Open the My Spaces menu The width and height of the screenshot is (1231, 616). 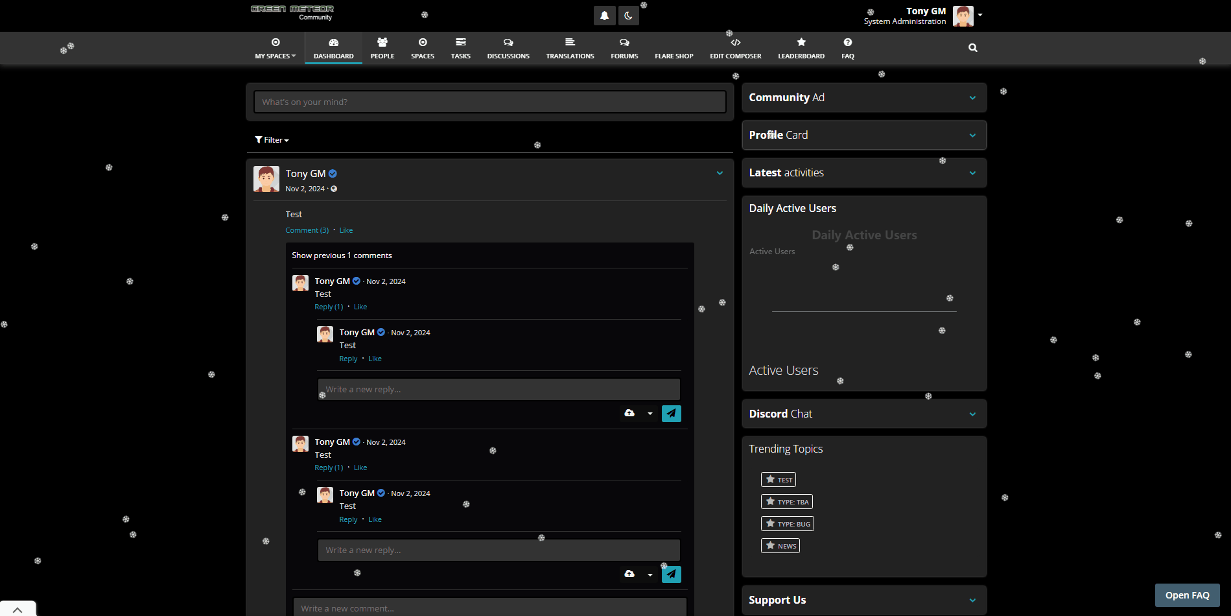click(275, 48)
